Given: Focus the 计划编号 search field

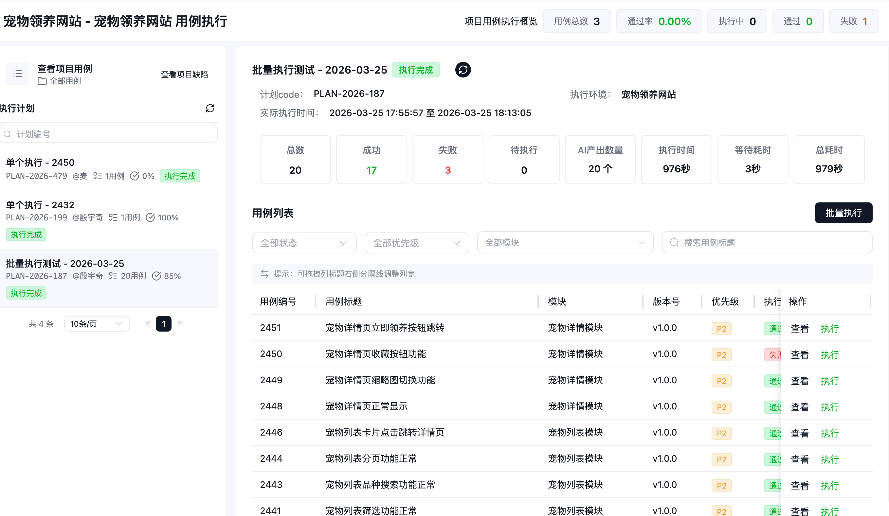Looking at the screenshot, I should click(x=109, y=134).
